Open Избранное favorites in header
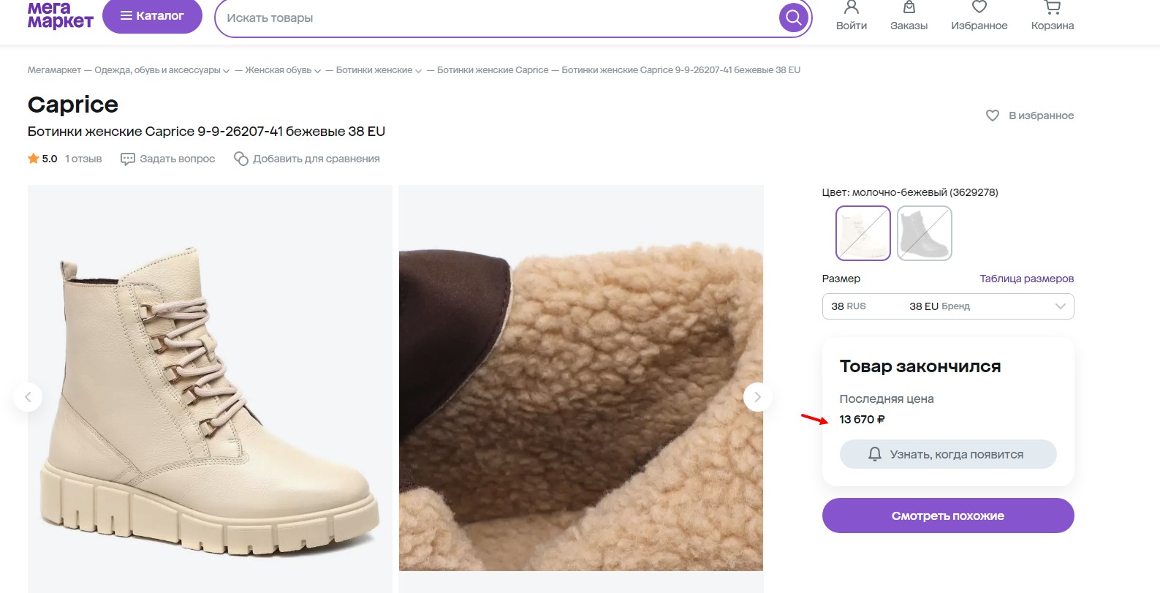Screen dimensions: 1160x593 (979, 8)
